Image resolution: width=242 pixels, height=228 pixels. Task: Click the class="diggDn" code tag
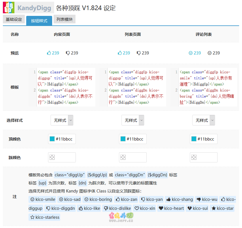130,175
